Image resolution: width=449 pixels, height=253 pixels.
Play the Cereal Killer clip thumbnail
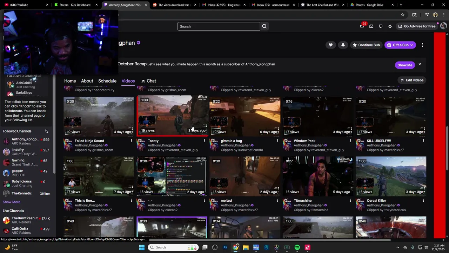391,176
